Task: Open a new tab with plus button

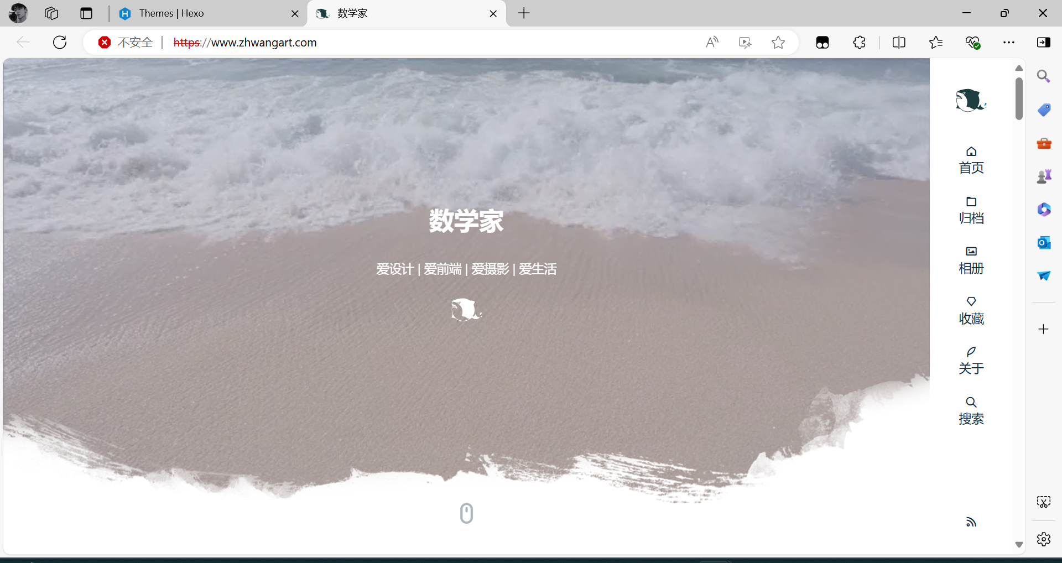Action: click(524, 13)
